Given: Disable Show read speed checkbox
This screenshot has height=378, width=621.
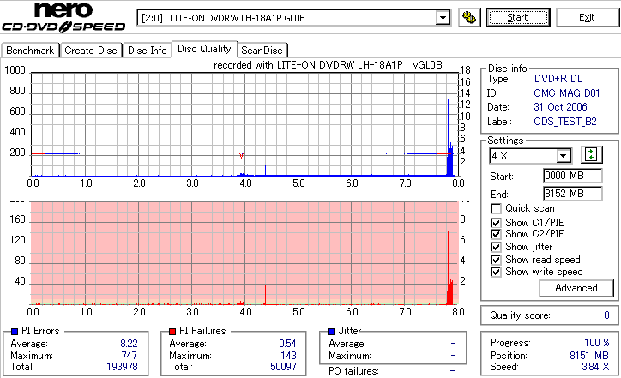Looking at the screenshot, I should tap(496, 260).
